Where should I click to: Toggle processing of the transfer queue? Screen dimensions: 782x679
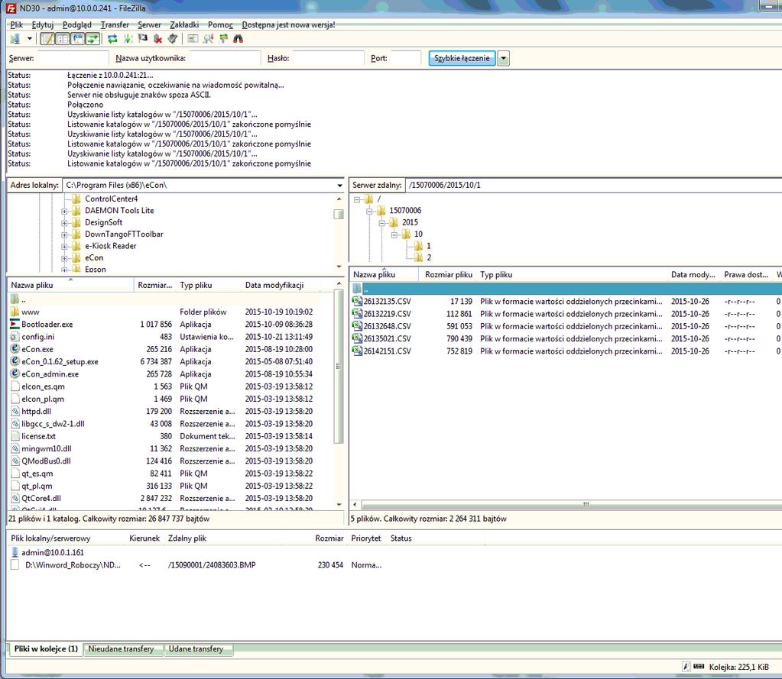[128, 39]
